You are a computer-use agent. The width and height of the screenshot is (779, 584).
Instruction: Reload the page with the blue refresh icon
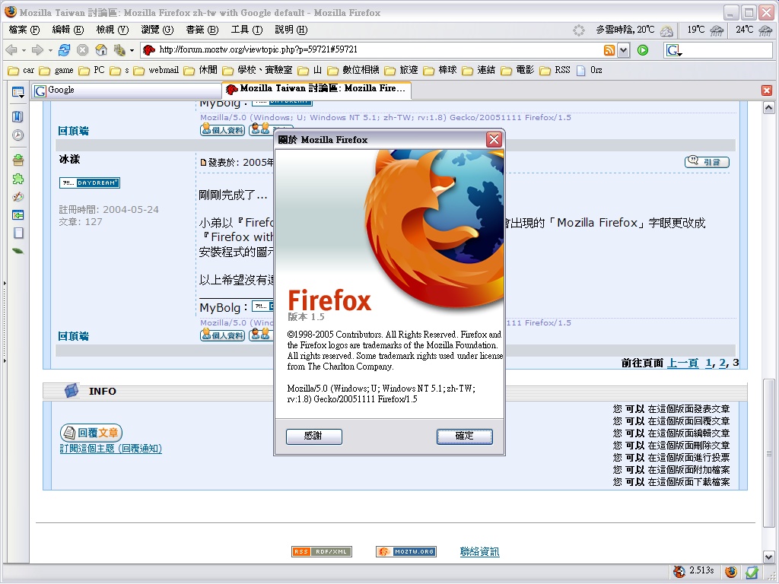[x=64, y=49]
